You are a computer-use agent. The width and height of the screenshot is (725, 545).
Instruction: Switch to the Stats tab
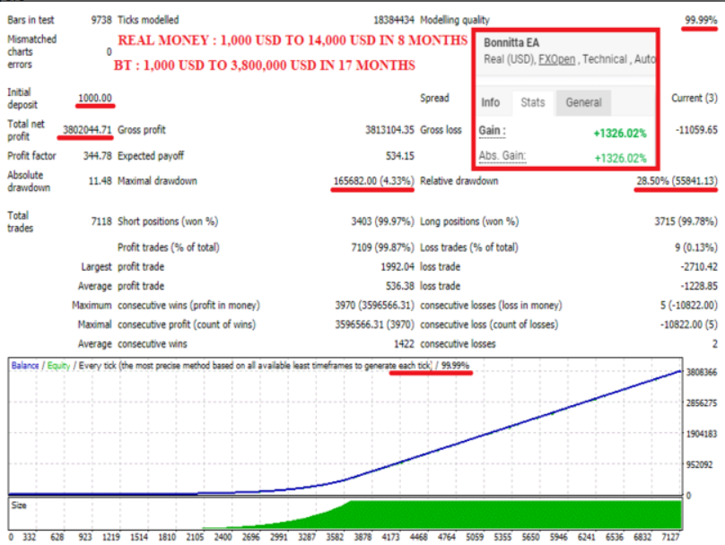click(x=533, y=102)
